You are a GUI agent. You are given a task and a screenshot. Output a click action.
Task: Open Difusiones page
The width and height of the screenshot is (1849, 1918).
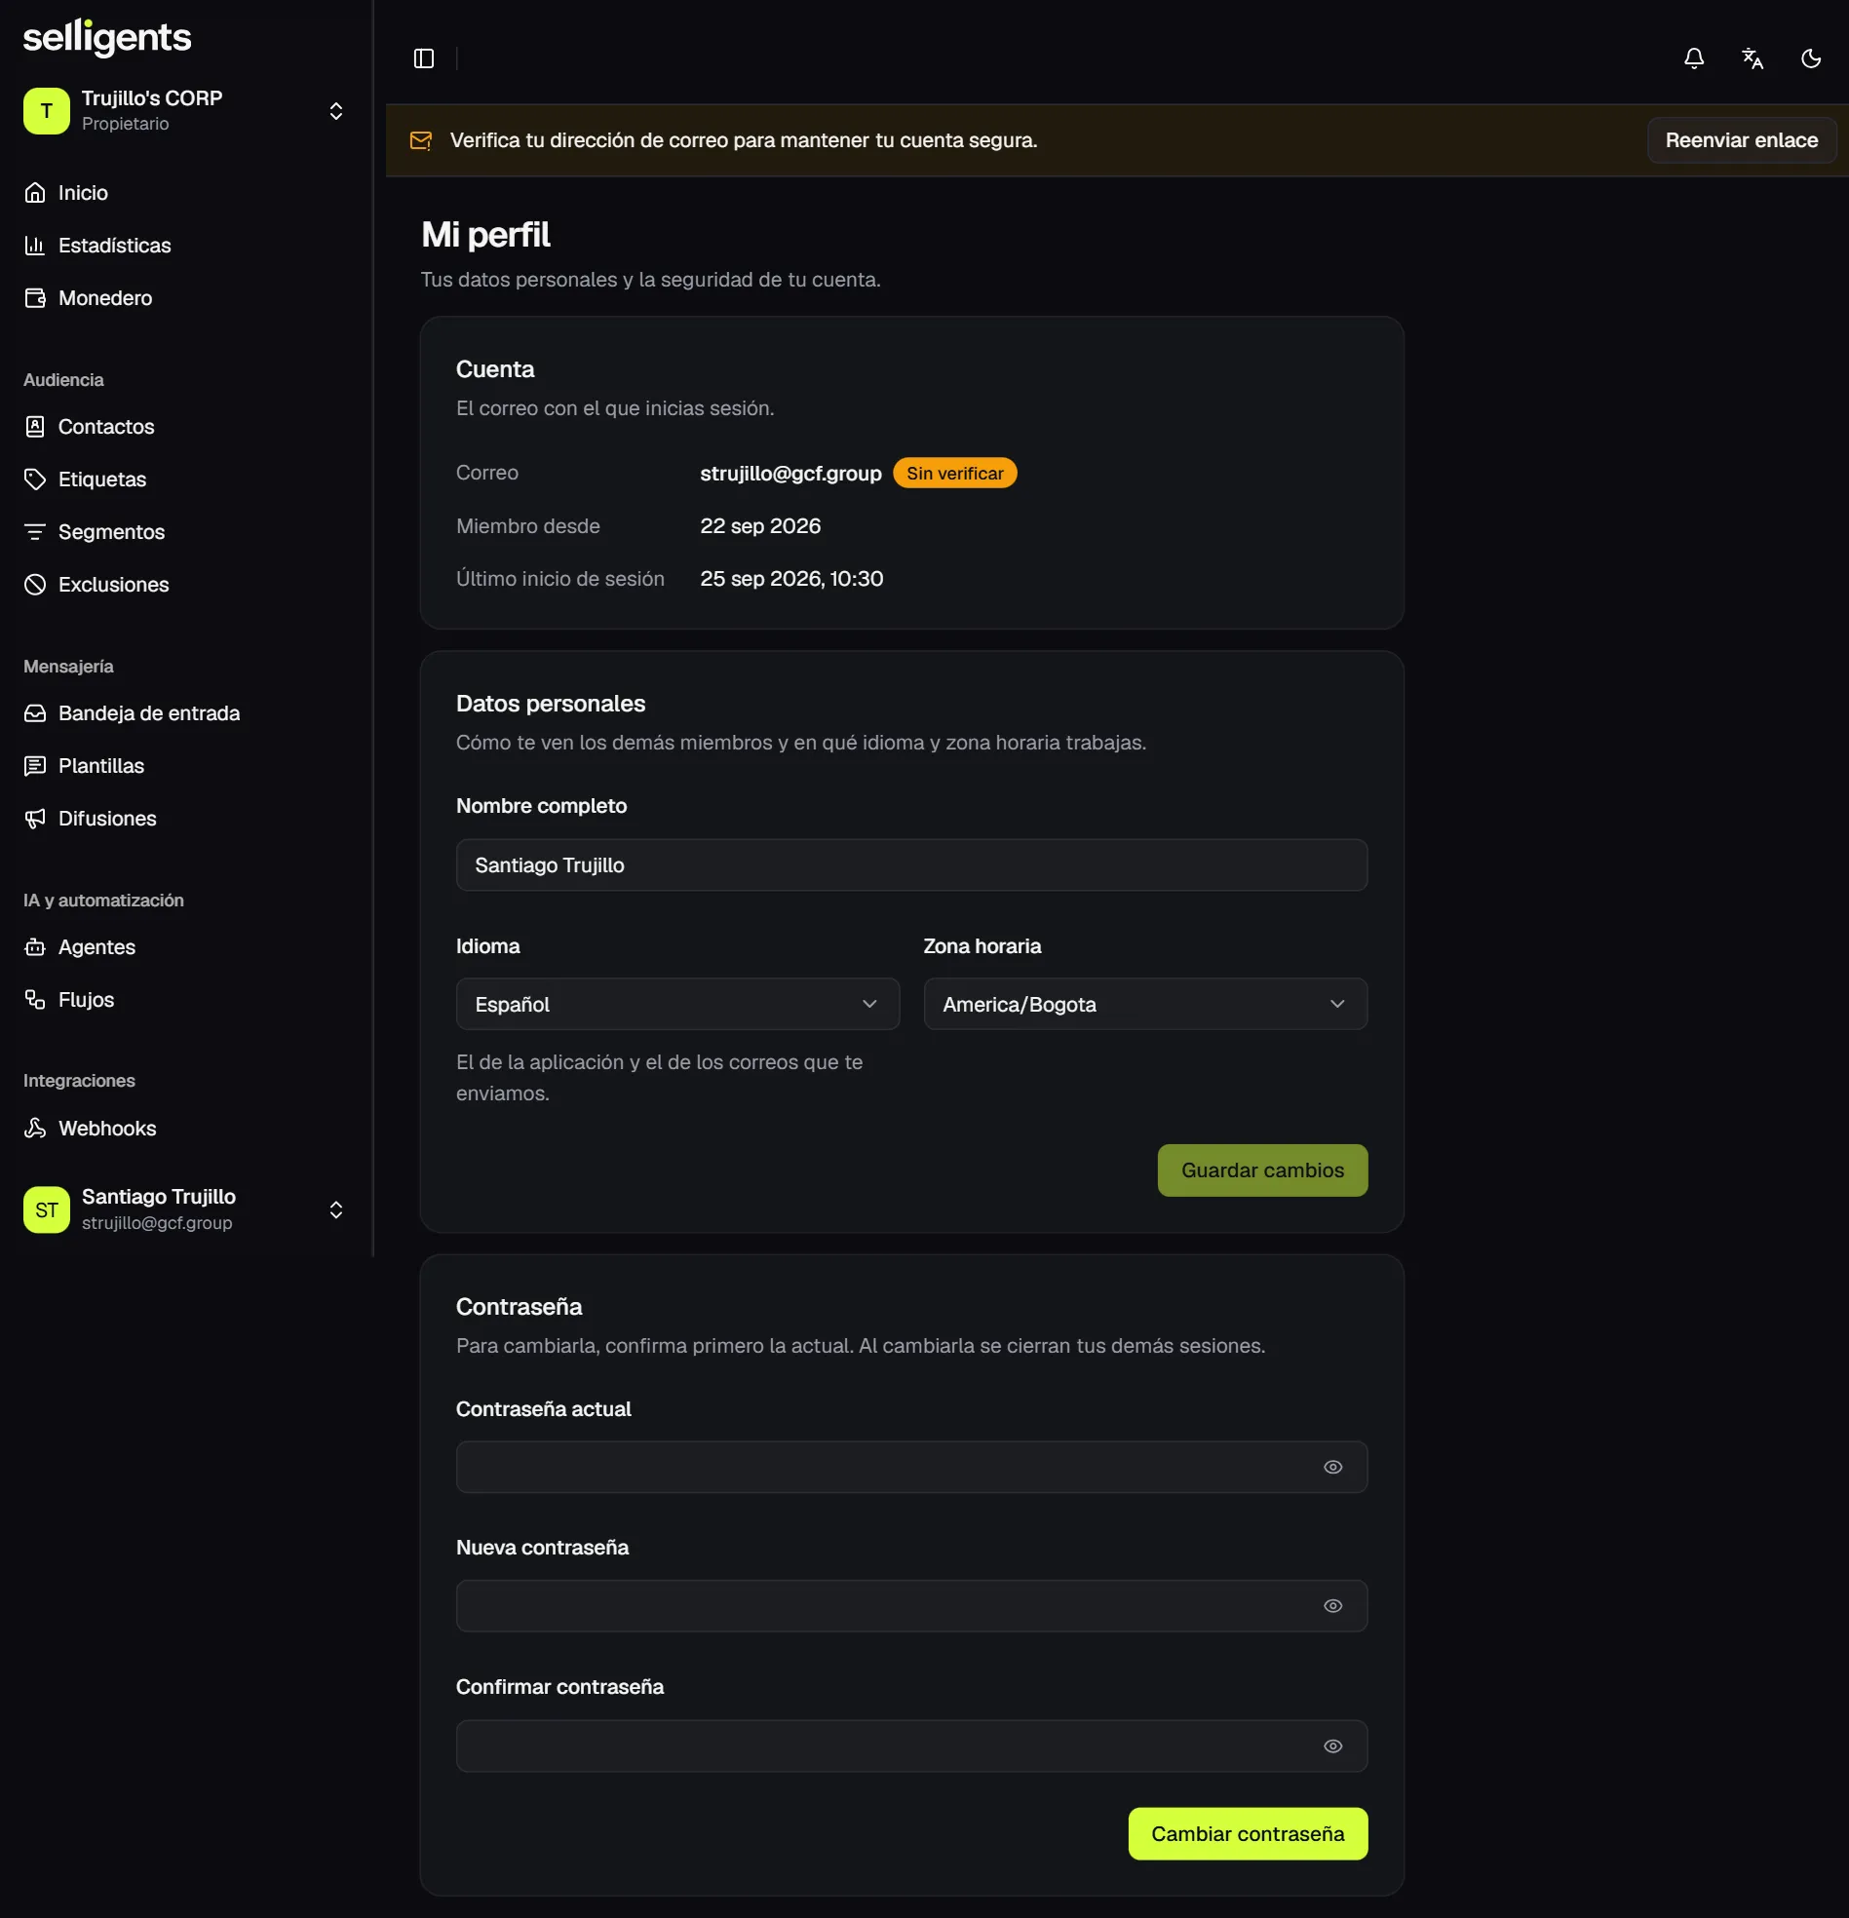point(186,819)
